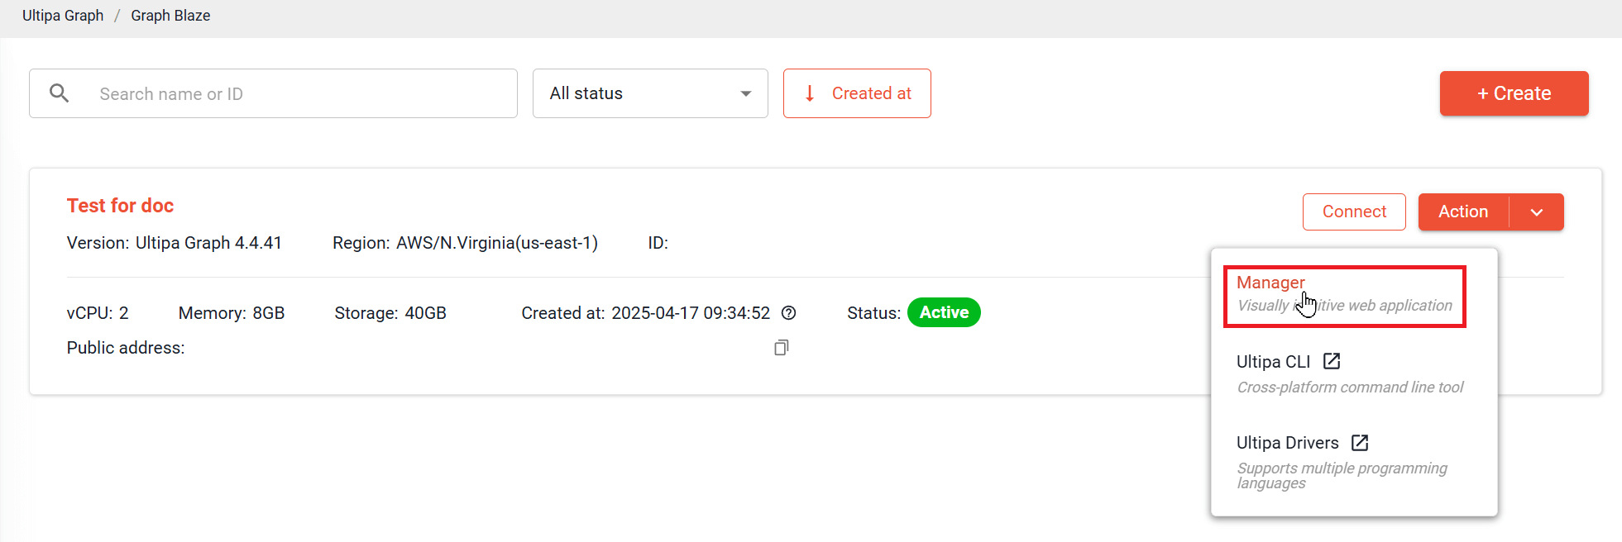Viewport: 1622px width, 542px height.
Task: Copy the public address with the copy icon
Action: [x=782, y=348]
